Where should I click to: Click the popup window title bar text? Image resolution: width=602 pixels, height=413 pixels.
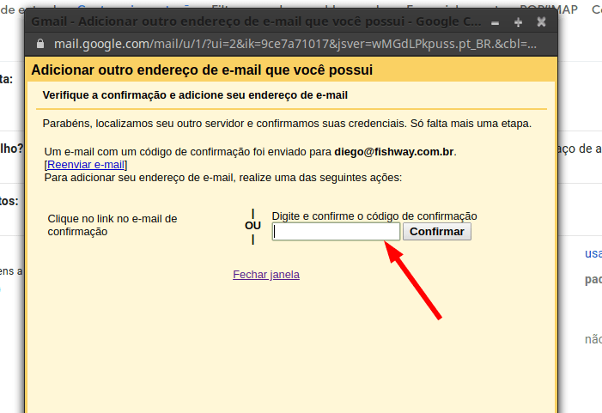click(x=256, y=21)
